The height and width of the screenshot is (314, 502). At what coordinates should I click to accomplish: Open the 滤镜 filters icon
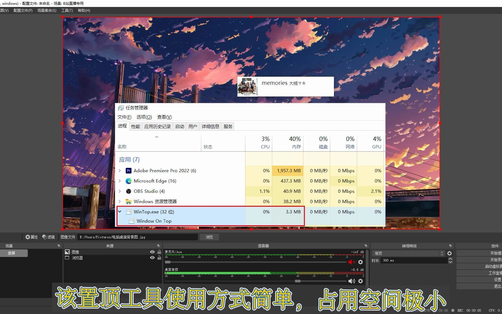click(x=45, y=237)
